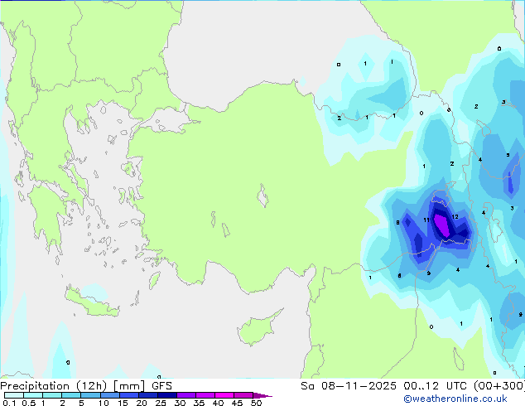Select the 35–40 mm magenta legend swatch
This screenshot has height=406, width=525.
205,395
